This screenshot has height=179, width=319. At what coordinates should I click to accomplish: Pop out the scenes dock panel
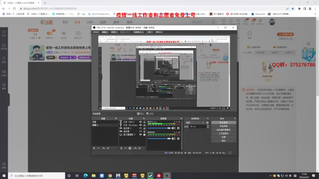[116, 119]
